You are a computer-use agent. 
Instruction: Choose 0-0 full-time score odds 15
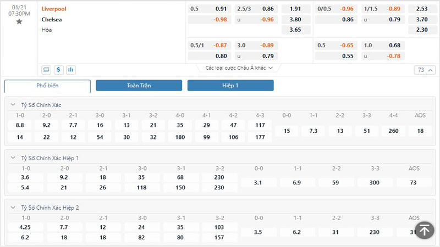pyautogui.click(x=287, y=131)
